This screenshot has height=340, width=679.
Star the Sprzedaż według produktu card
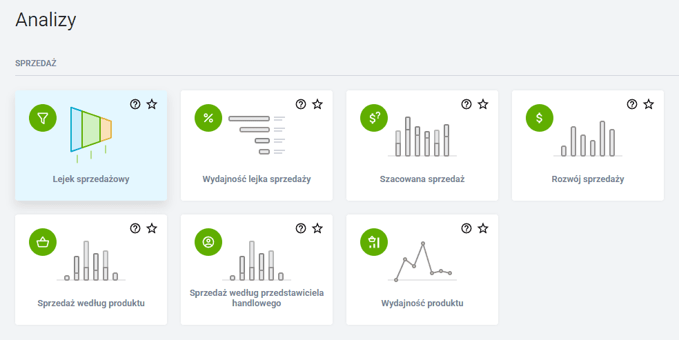pyautogui.click(x=152, y=228)
